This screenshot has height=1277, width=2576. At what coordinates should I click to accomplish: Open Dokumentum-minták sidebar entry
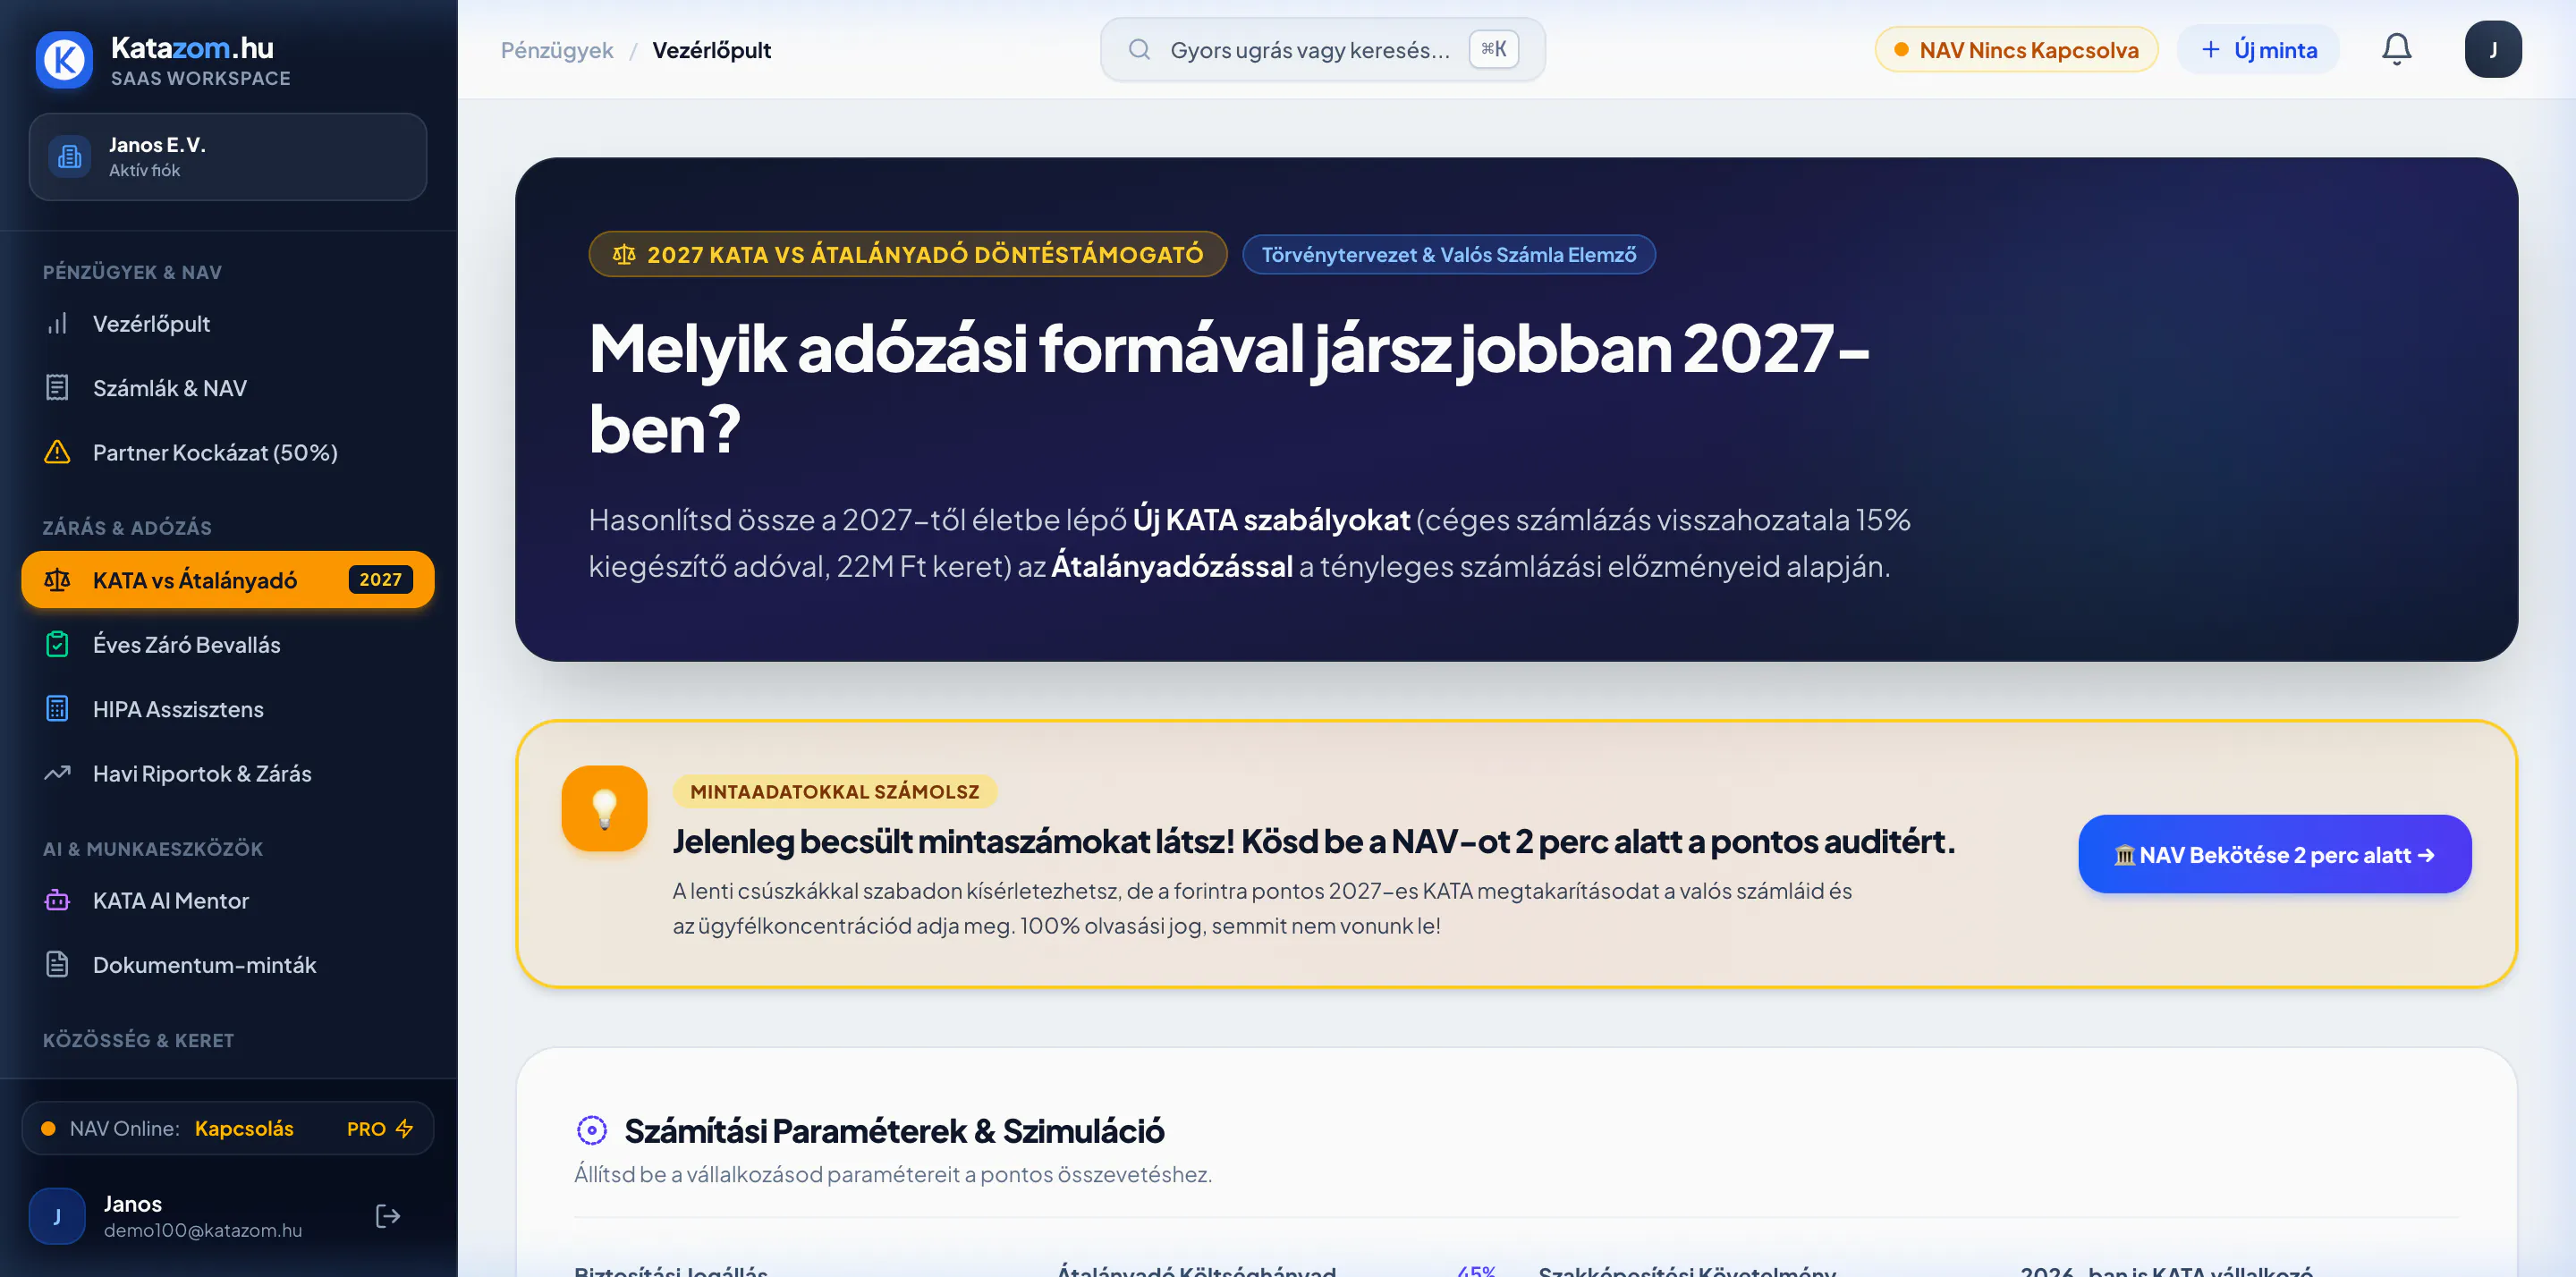click(x=228, y=965)
